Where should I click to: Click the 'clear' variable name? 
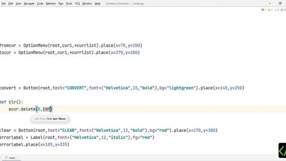click(x=5, y=130)
